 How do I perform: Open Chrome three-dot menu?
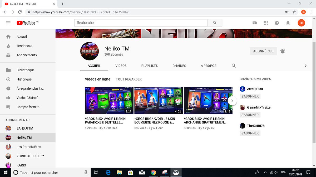311,12
